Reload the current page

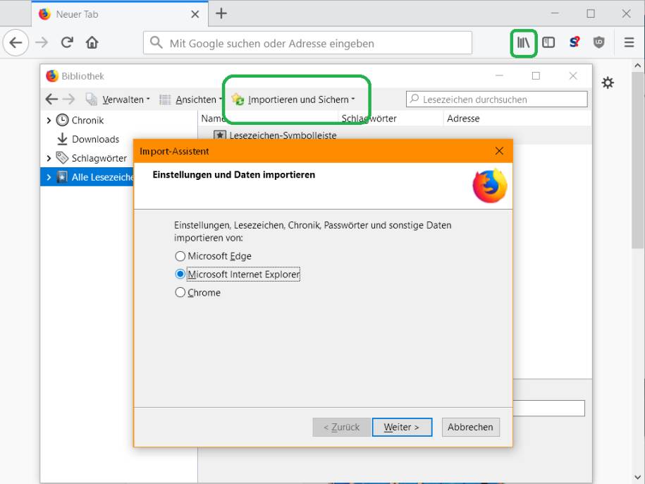coord(67,42)
